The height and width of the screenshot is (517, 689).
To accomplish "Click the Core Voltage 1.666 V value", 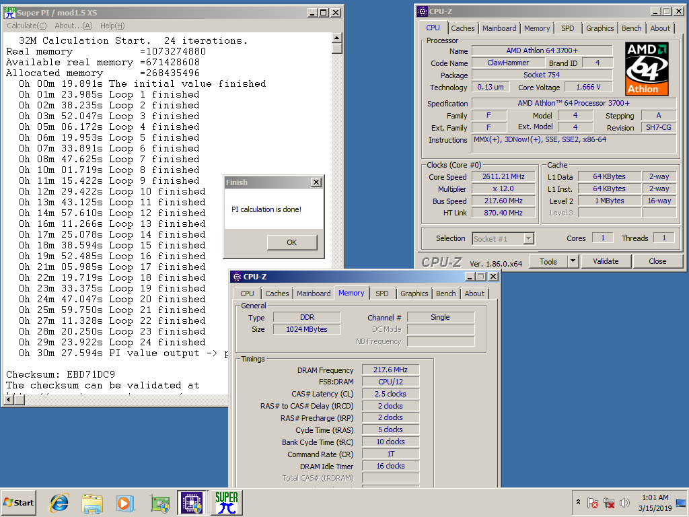I will tap(588, 87).
